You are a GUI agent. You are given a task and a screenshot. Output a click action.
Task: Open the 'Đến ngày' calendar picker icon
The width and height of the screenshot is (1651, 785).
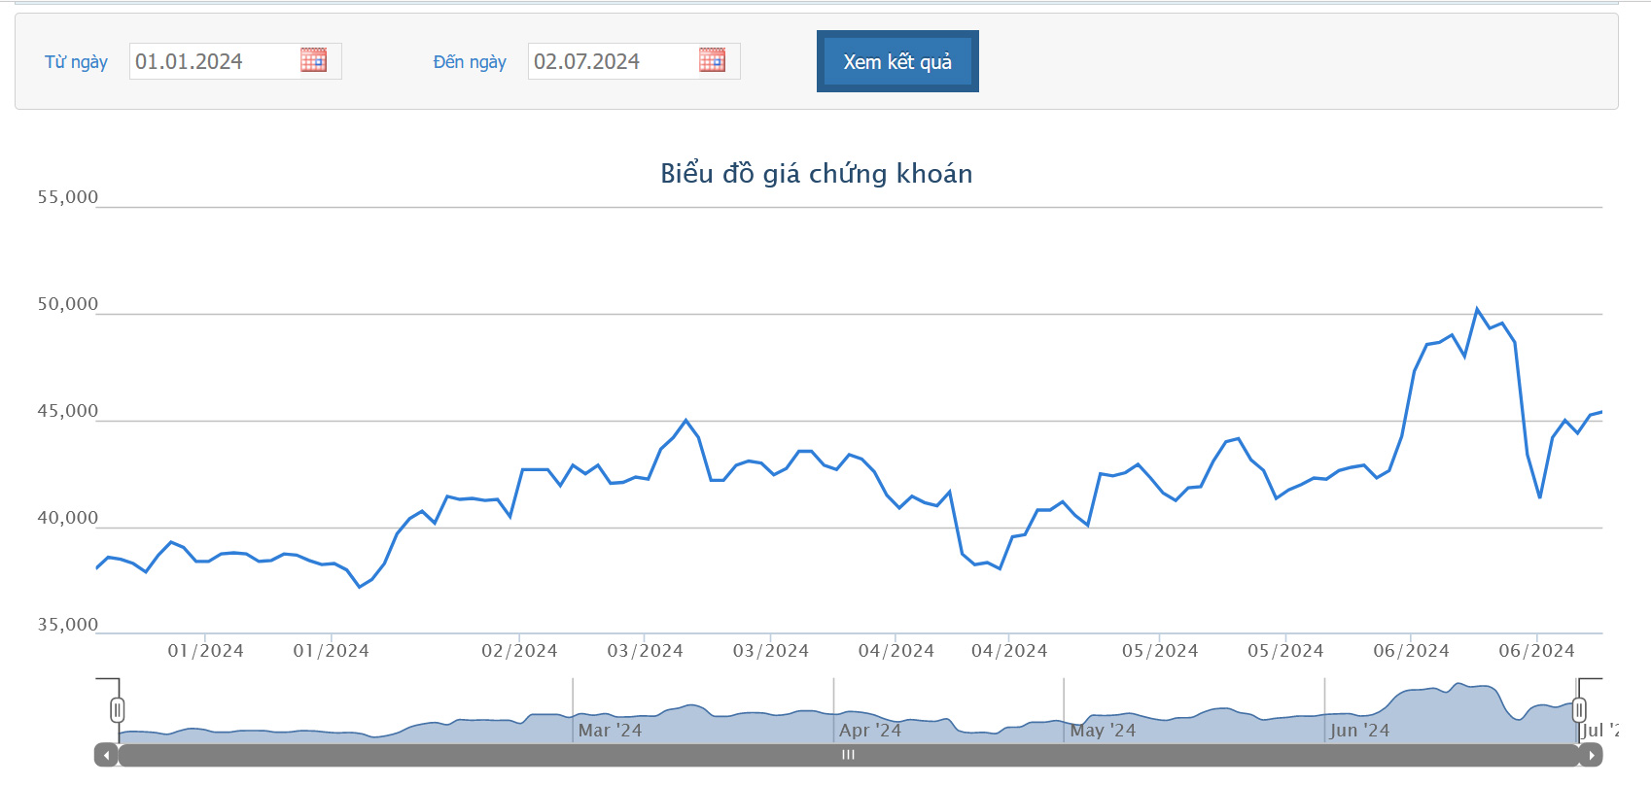712,60
